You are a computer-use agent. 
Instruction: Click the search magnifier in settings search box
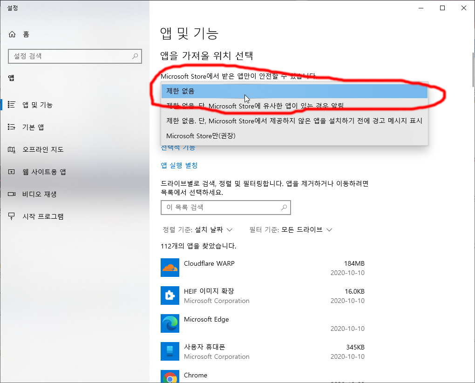[135, 56]
